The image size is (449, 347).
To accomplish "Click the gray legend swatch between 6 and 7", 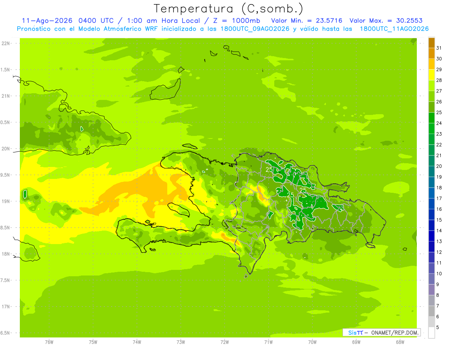I will click(x=431, y=311).
